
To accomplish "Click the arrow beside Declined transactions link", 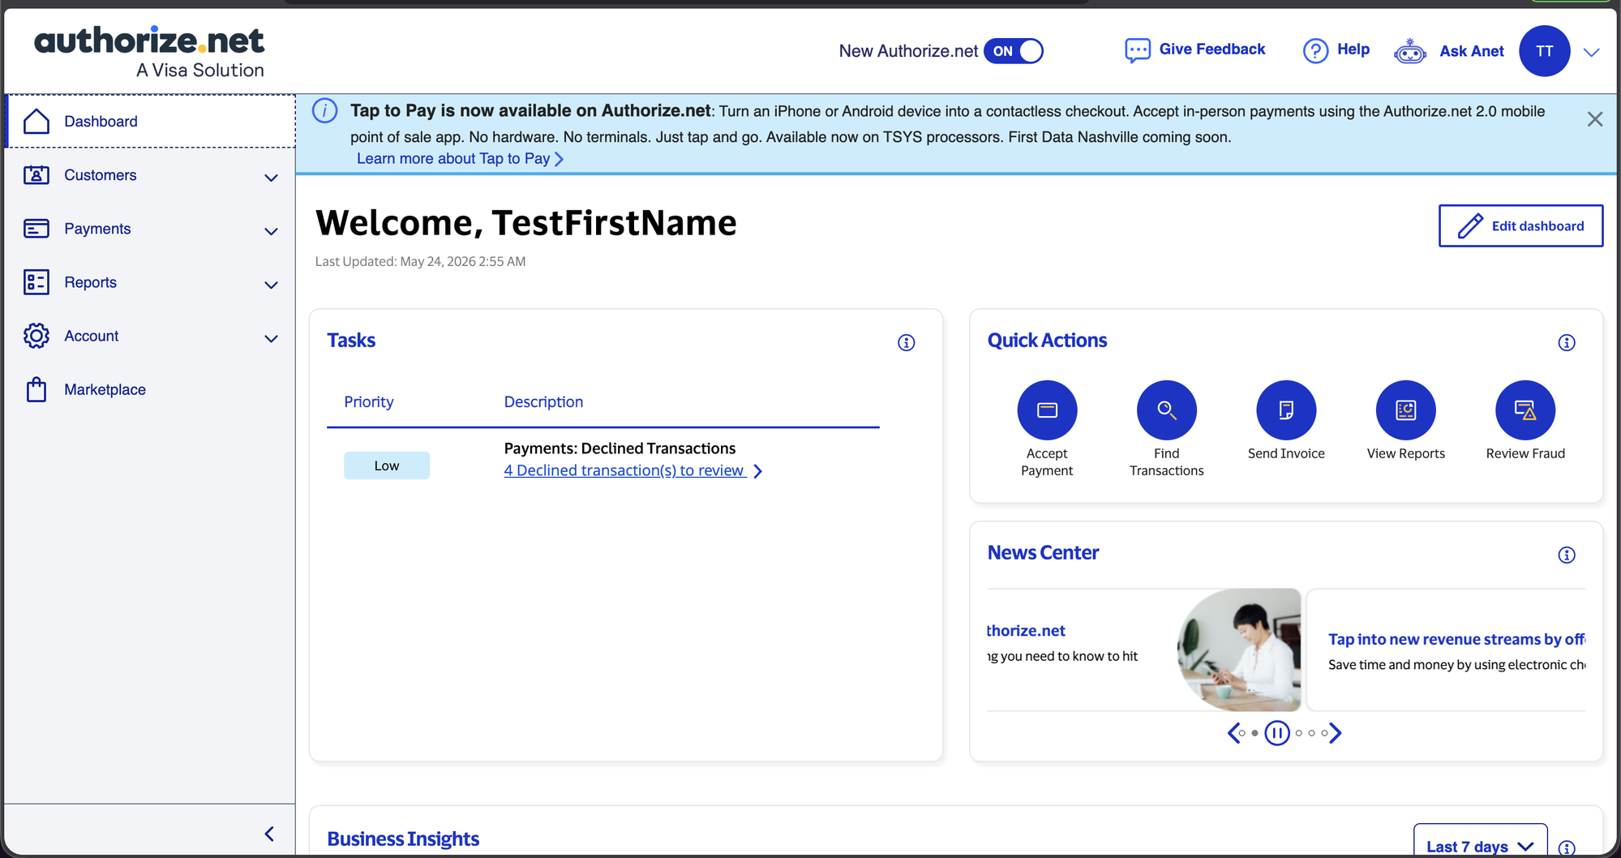I will 757,471.
